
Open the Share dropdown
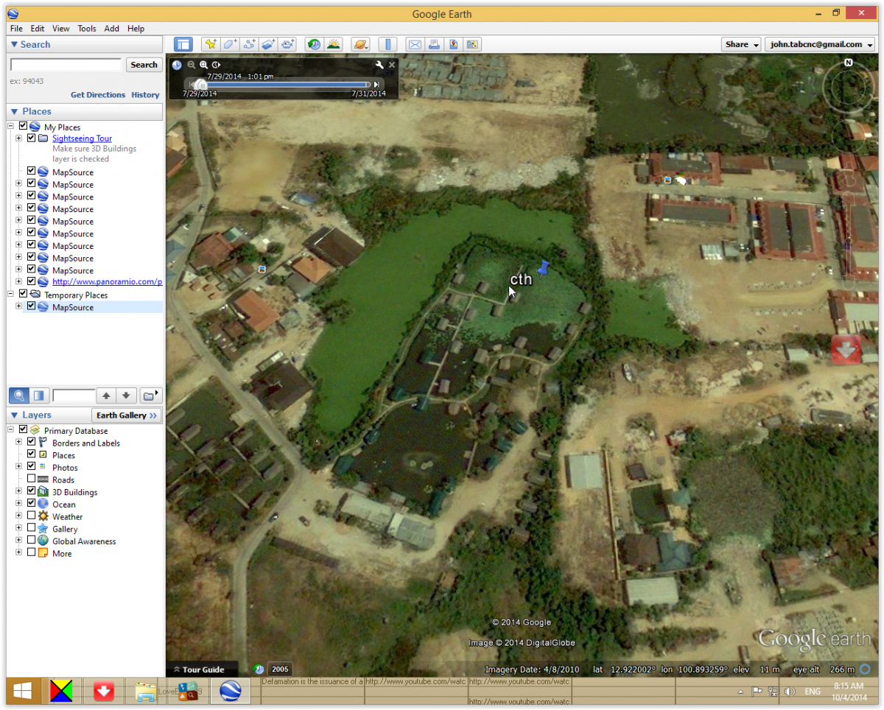(742, 44)
